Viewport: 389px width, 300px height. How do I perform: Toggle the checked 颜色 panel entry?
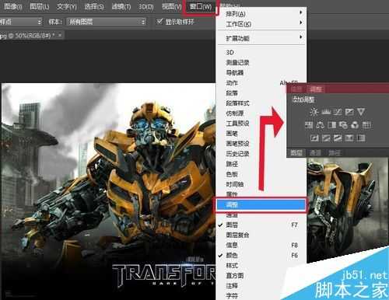point(261,255)
